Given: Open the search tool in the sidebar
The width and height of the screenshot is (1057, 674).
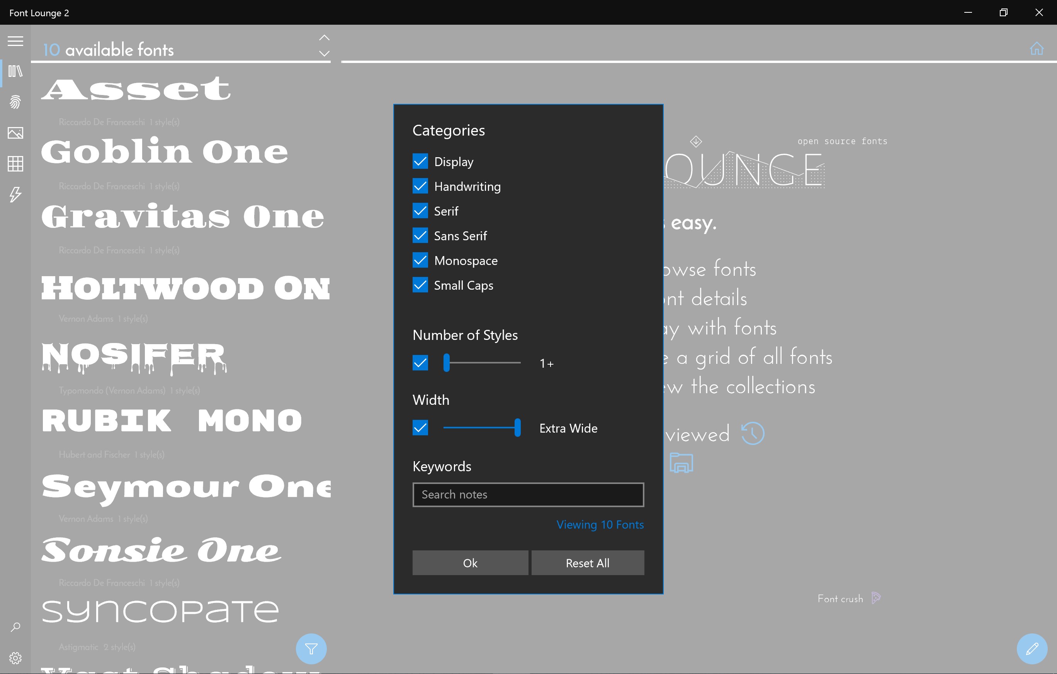Looking at the screenshot, I should coord(15,627).
